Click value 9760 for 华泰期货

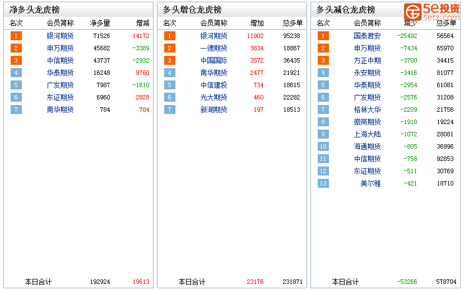click(x=142, y=73)
